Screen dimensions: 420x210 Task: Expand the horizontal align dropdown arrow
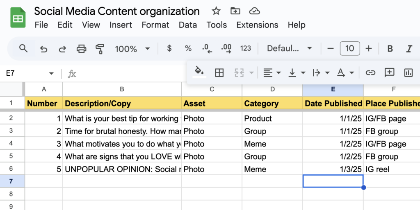click(x=278, y=73)
